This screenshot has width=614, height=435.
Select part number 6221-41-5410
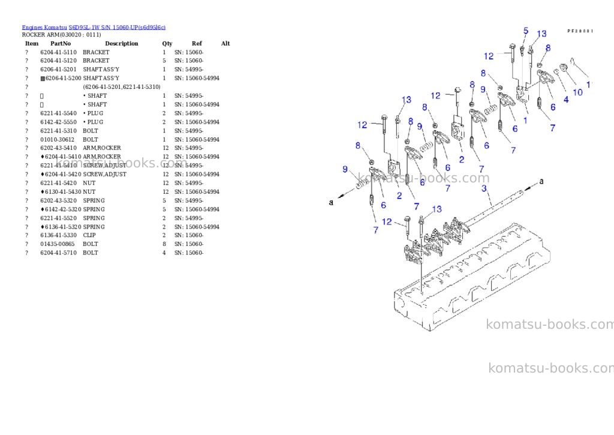[58, 166]
